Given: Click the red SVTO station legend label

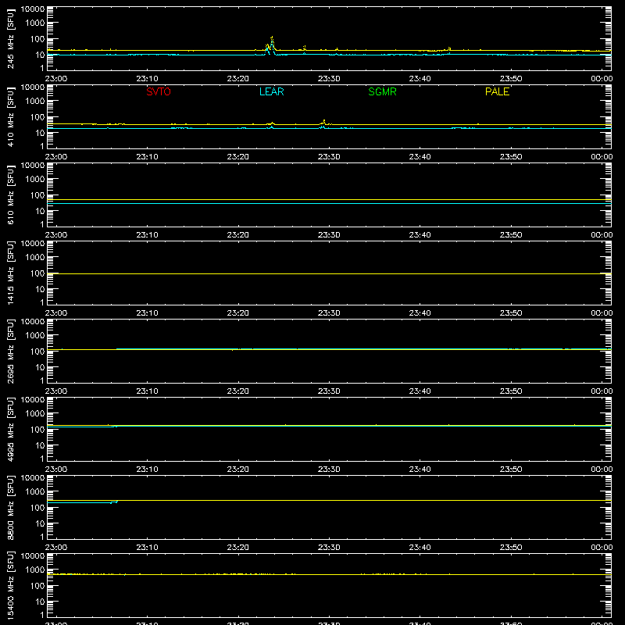Looking at the screenshot, I should (159, 91).
